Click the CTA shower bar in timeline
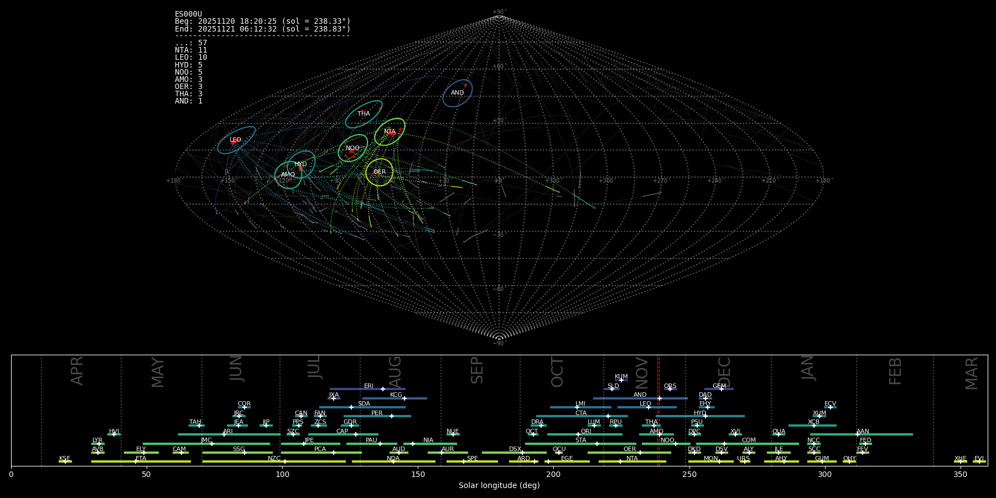The height and width of the screenshot is (498, 996). (582, 416)
